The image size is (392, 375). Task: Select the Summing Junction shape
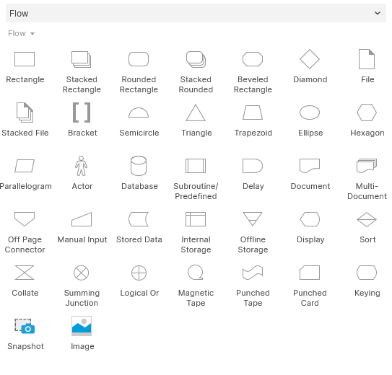click(x=82, y=273)
